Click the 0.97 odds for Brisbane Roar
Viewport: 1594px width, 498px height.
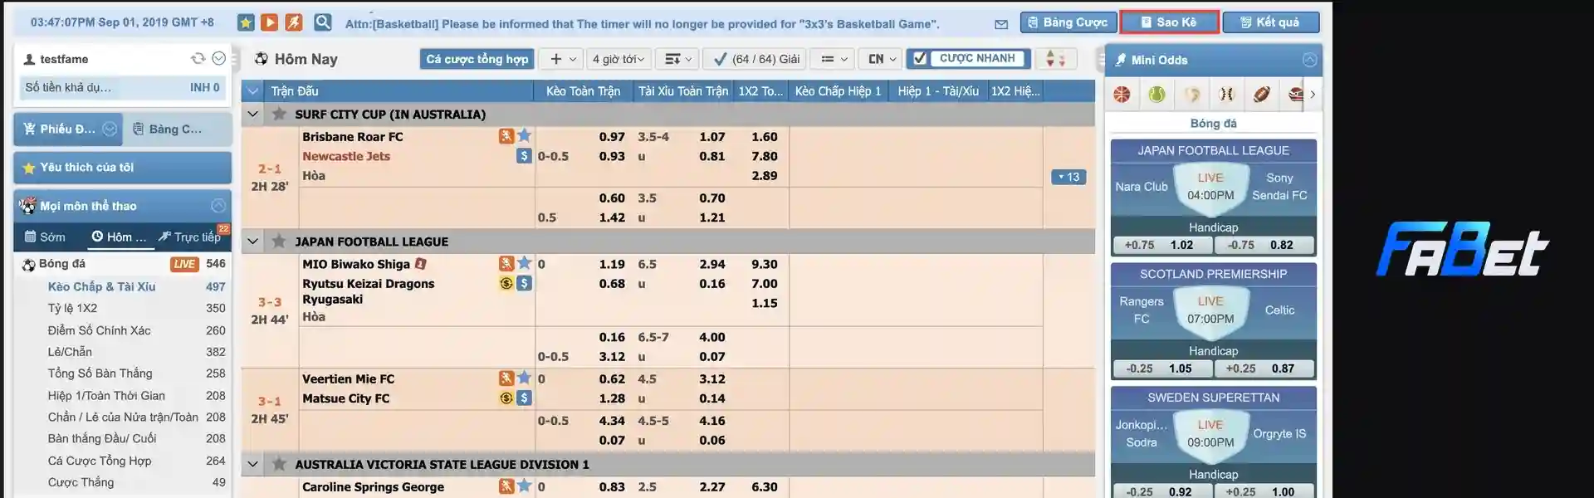click(612, 137)
